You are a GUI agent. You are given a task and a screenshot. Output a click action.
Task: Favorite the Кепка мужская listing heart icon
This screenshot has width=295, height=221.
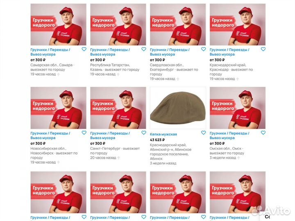pyautogui.click(x=203, y=133)
